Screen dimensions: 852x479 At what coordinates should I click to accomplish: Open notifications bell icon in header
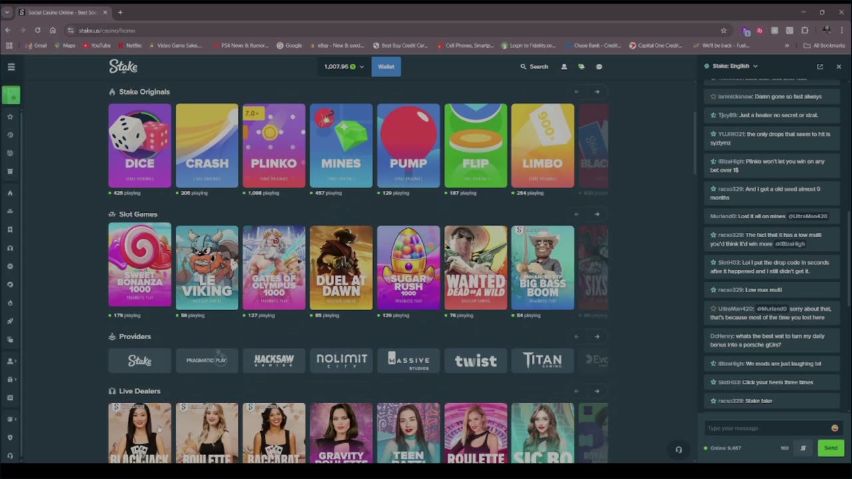pyautogui.click(x=581, y=67)
